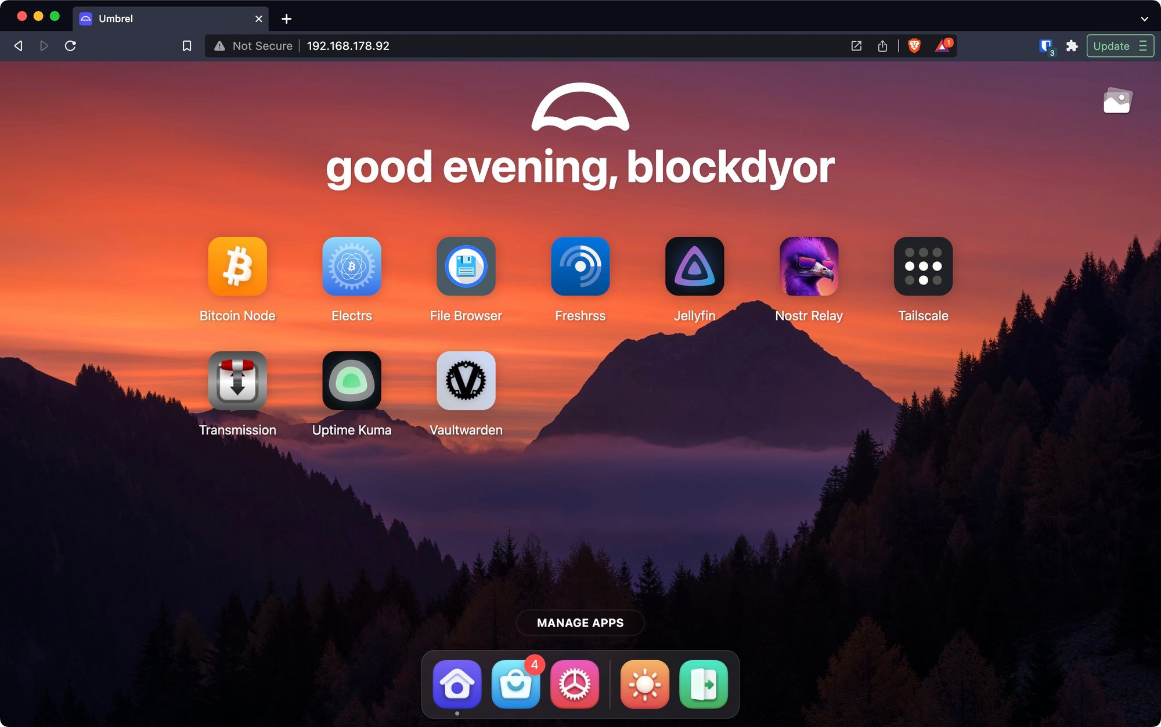Open a new browser tab
This screenshot has width=1161, height=727.
[x=286, y=19]
